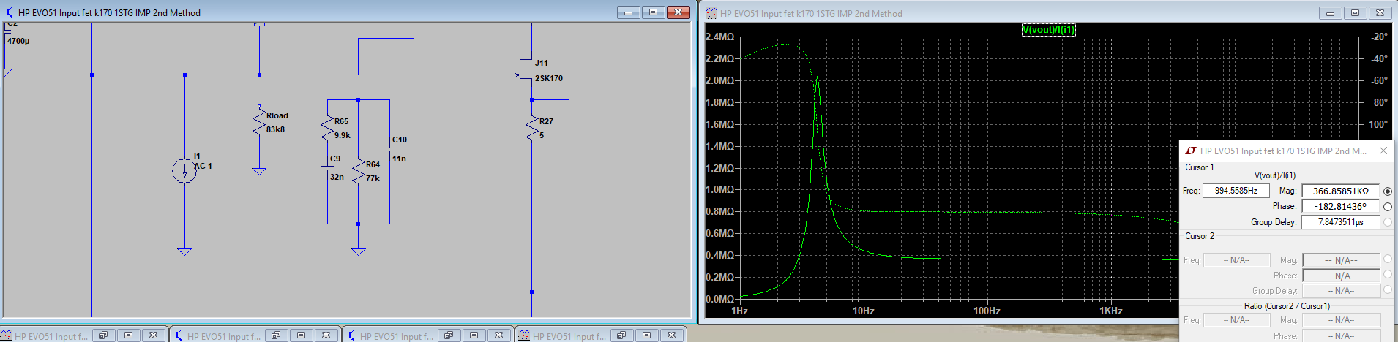Click Cursor 1 Group Delay field 7.8473511µs
The image size is (1398, 342).
click(x=1340, y=221)
